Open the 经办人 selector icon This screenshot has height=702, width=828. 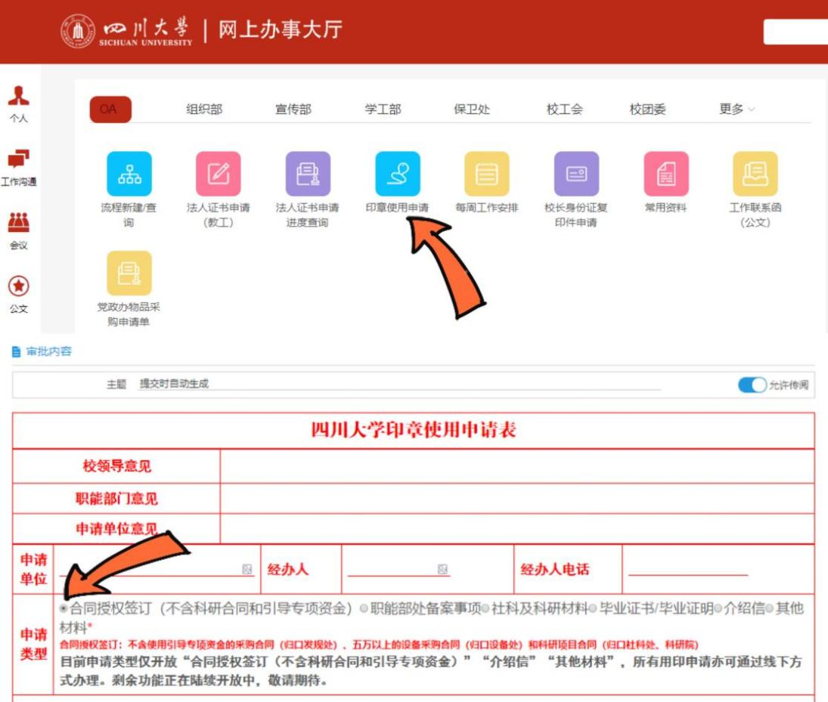click(x=443, y=570)
